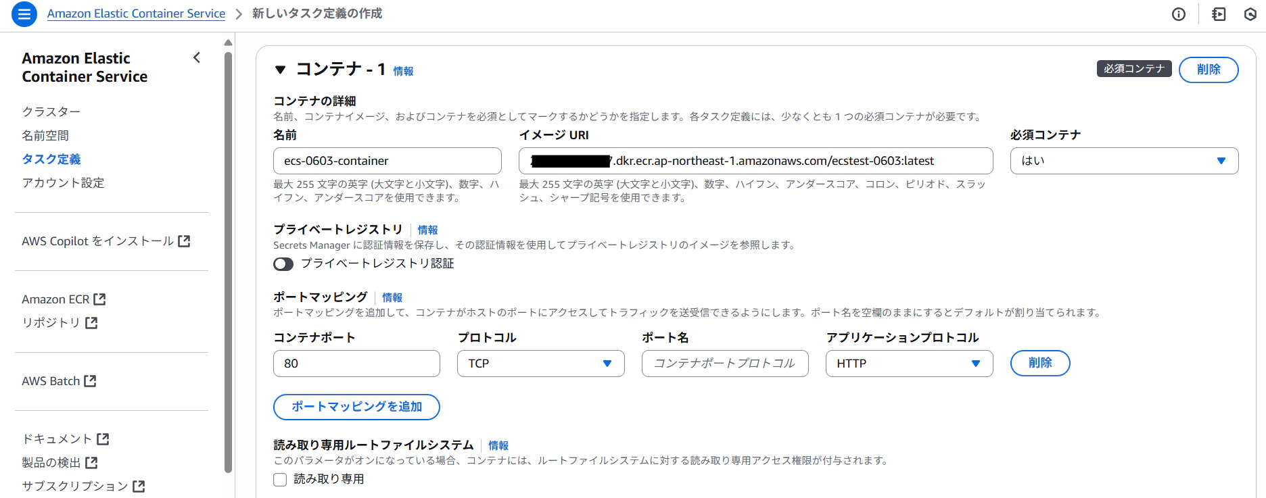Click external link icon beside 製品の検出

[x=91, y=463]
